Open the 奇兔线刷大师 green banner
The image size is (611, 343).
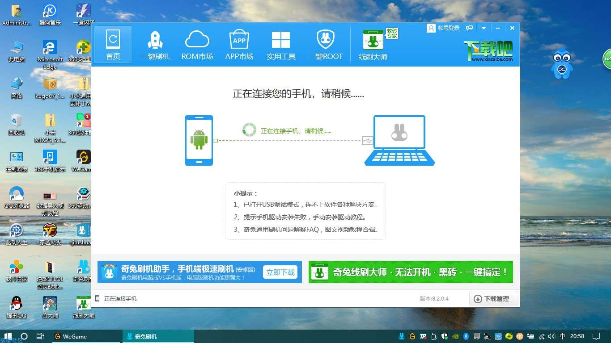coord(411,272)
